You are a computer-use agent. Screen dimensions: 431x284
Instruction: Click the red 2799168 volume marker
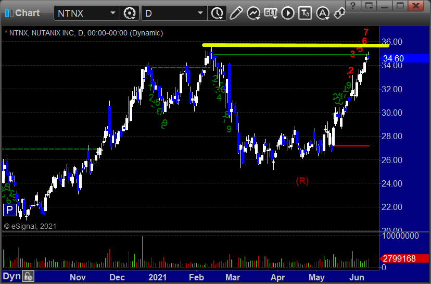click(x=404, y=258)
